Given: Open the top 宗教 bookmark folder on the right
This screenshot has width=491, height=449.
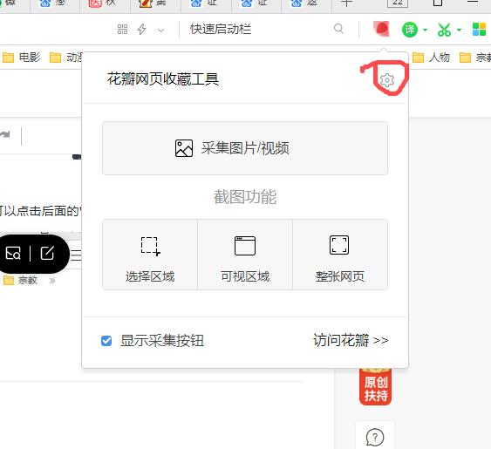Looking at the screenshot, I should click(475, 58).
